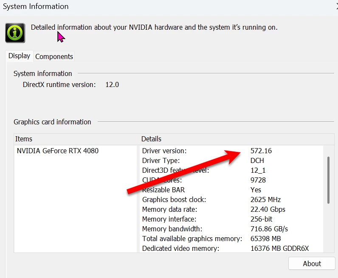Viewport: 338px width, 278px height.
Task: Click the 256-bit value
Action: [x=261, y=219]
